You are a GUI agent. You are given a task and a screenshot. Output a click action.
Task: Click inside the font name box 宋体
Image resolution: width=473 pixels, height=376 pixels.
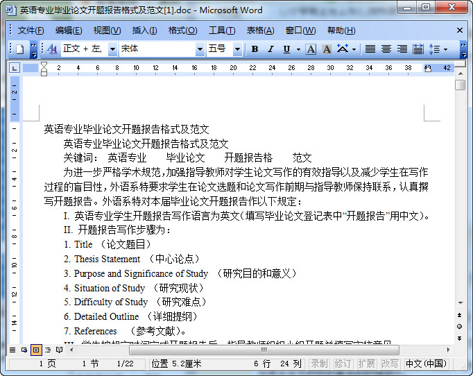coord(157,49)
